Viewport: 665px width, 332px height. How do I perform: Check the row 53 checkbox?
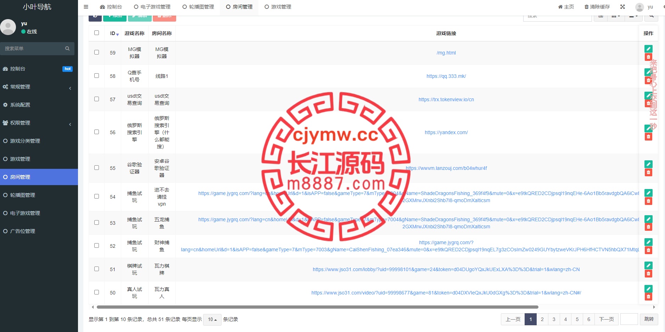96,223
